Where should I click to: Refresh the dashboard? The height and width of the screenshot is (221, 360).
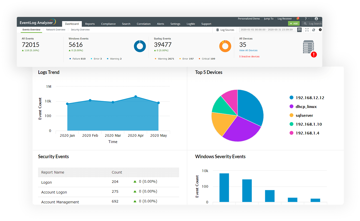[314, 30]
